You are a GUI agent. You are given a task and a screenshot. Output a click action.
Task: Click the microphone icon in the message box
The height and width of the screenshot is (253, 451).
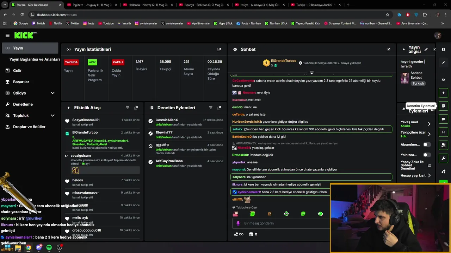pos(238,223)
